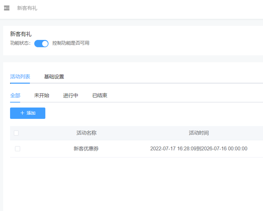Open the 新客优惠券 activity name cell
This screenshot has height=211, width=263.
point(86,149)
